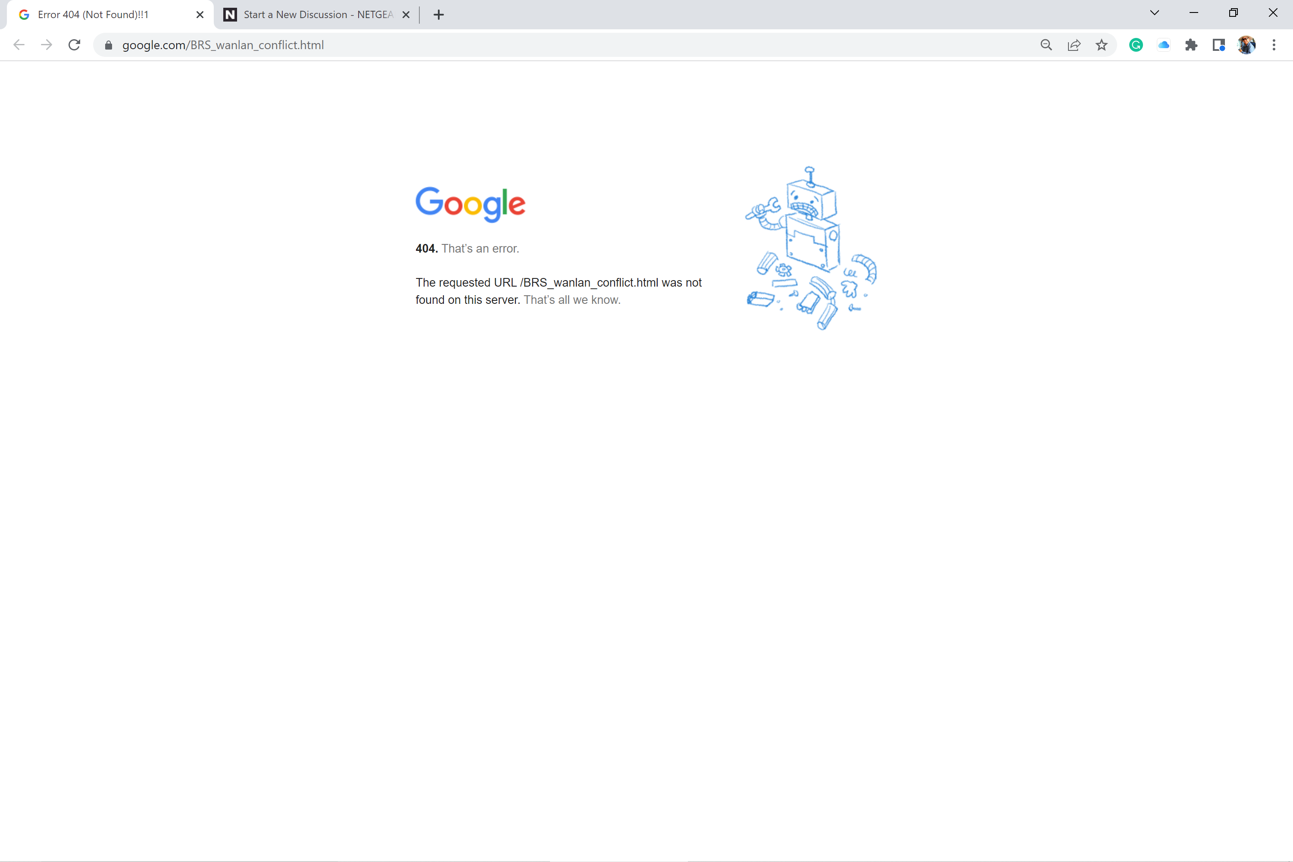Screen dimensions: 1293x862
Task: Click the Google logo on error page
Action: (x=471, y=204)
